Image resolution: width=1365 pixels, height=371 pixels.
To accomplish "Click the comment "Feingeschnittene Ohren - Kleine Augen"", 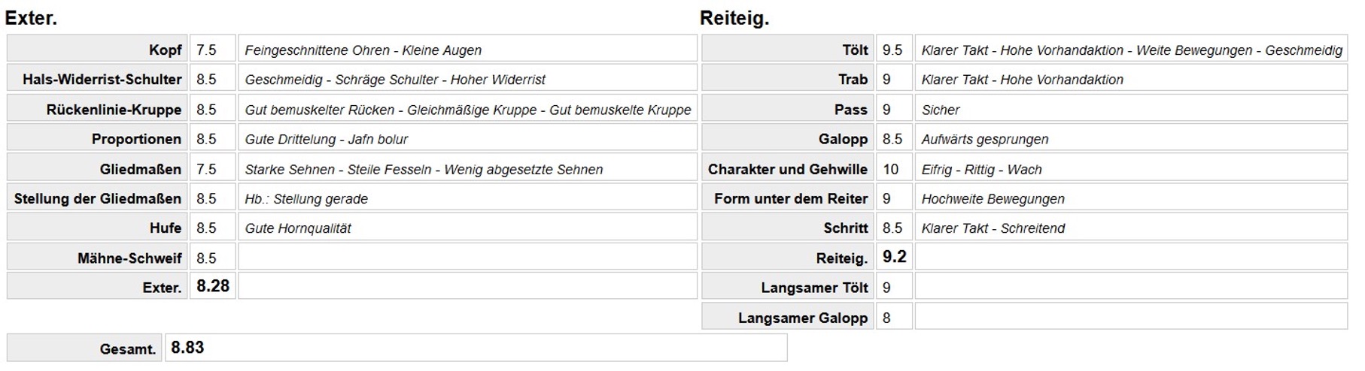I will (x=363, y=50).
